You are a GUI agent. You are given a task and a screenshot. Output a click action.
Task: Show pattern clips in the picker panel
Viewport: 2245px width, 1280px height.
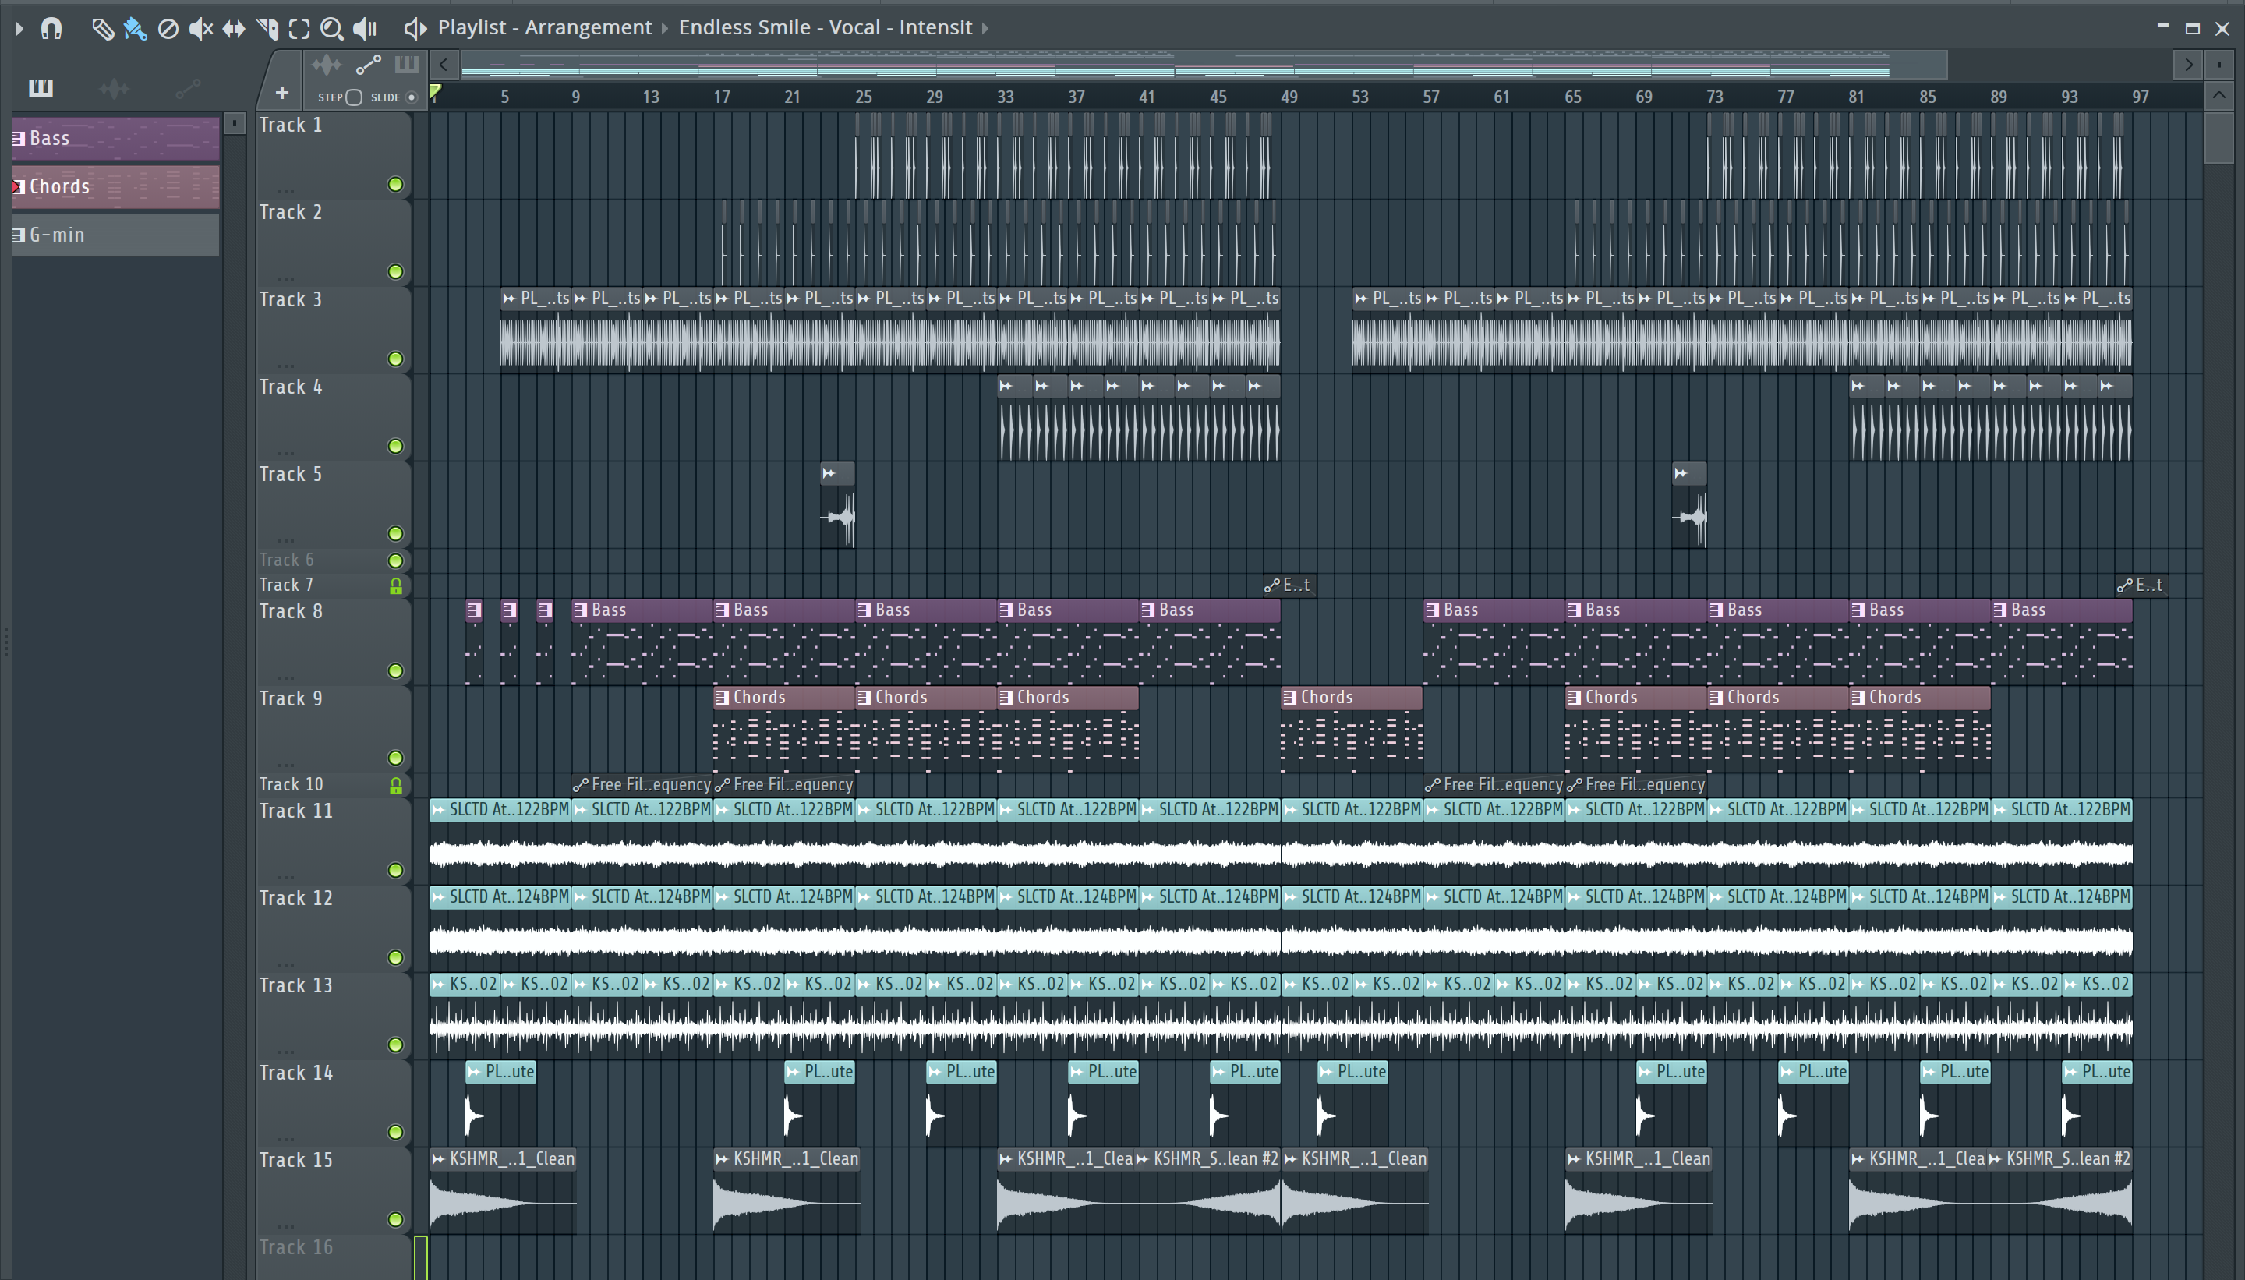click(41, 88)
